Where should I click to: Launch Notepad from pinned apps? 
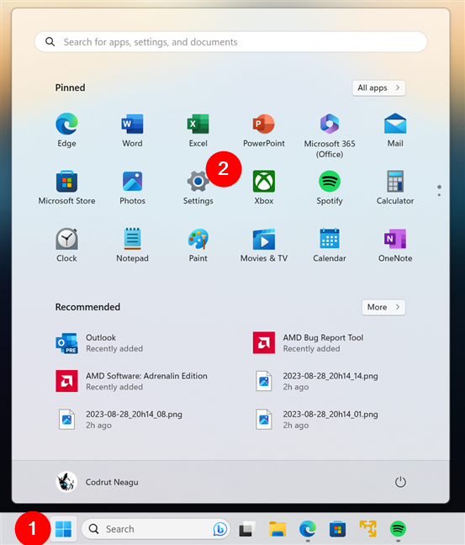click(132, 246)
